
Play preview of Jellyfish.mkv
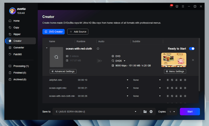tap(167, 80)
